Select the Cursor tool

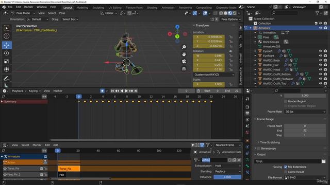(7, 36)
